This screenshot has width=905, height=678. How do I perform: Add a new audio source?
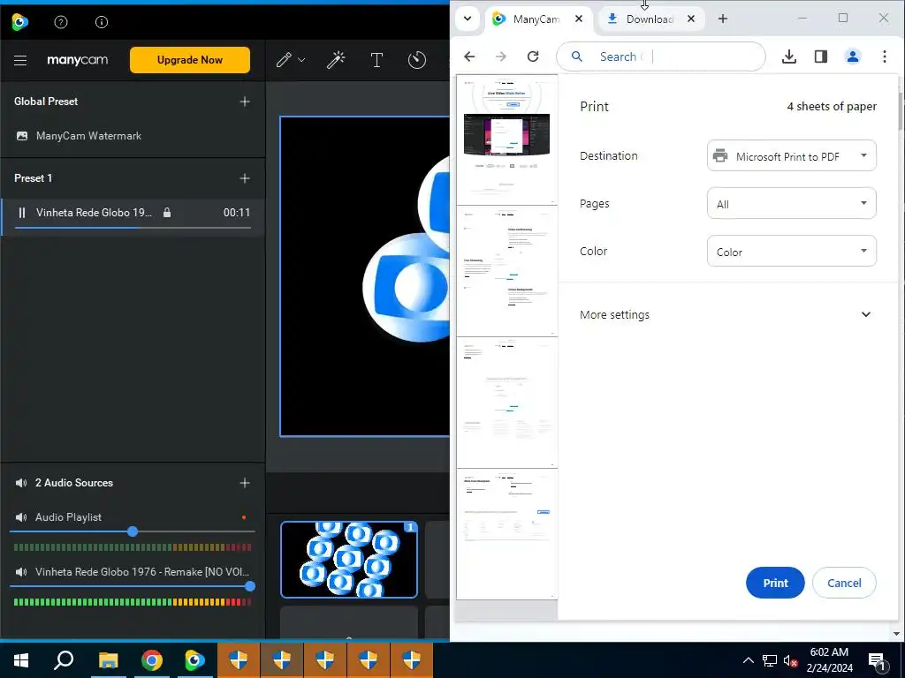point(245,483)
